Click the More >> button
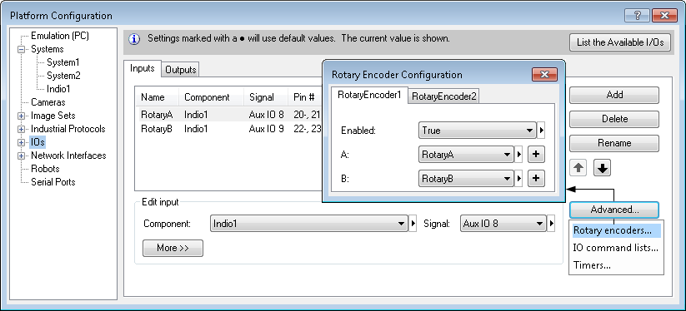Image resolution: width=686 pixels, height=311 pixels. tap(173, 248)
